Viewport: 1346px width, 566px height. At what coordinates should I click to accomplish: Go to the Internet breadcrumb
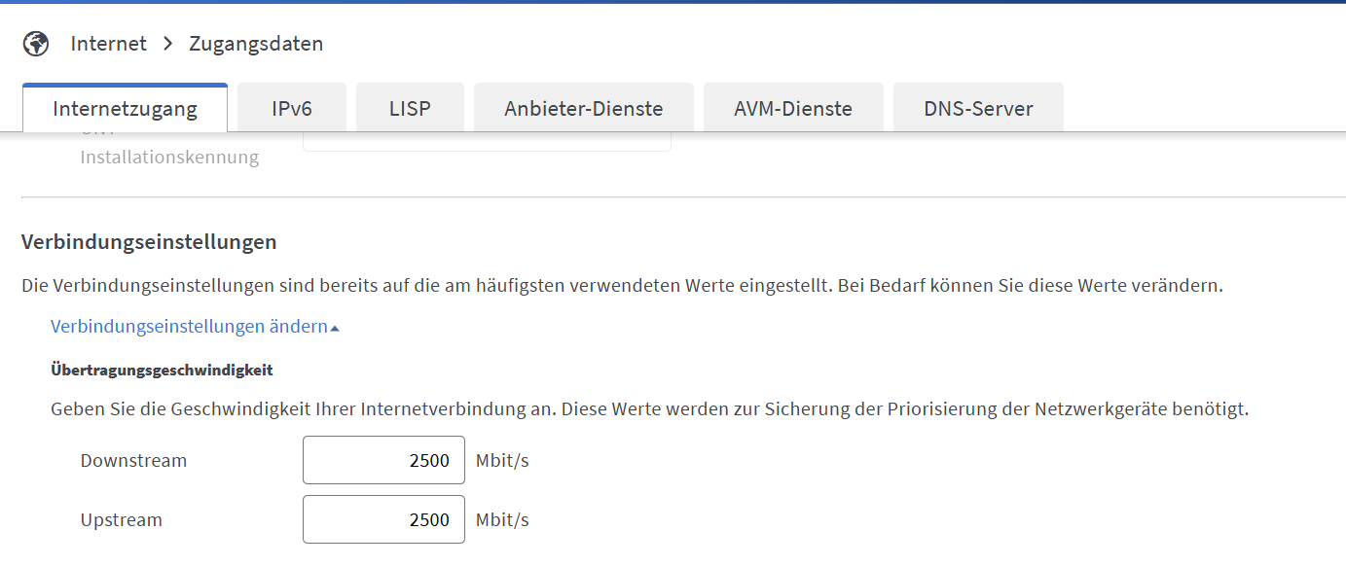108,44
